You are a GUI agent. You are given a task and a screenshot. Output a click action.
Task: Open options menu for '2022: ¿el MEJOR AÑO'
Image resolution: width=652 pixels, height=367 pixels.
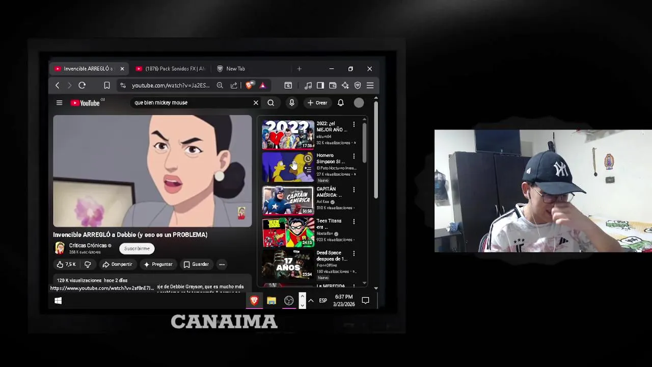(354, 124)
